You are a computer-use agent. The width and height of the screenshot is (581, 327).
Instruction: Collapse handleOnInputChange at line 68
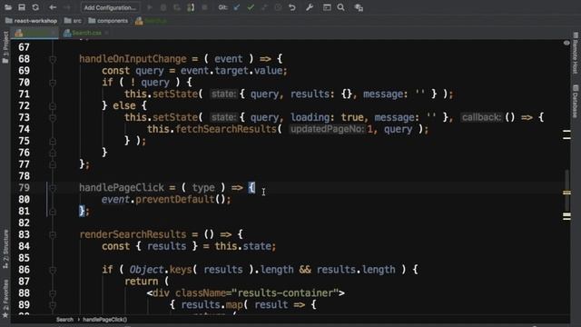53,59
